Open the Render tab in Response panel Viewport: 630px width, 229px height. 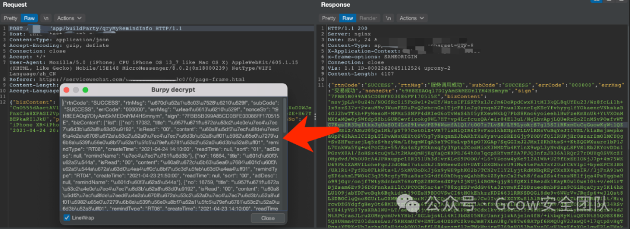coord(368,19)
